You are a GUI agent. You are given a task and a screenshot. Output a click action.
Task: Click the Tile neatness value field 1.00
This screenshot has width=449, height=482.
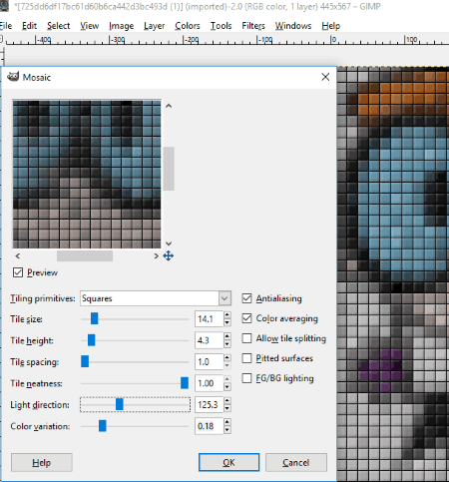(x=209, y=383)
